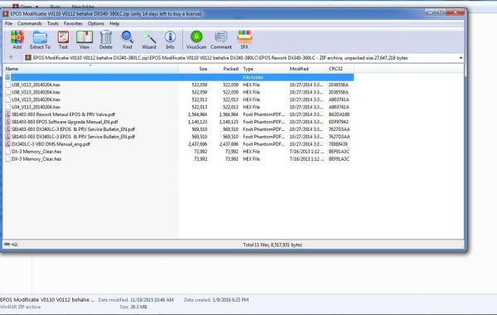Image resolution: width=497 pixels, height=315 pixels.
Task: Select DX340LC-3 VBO DMS Manual_eng.pdf
Action: coord(51,144)
